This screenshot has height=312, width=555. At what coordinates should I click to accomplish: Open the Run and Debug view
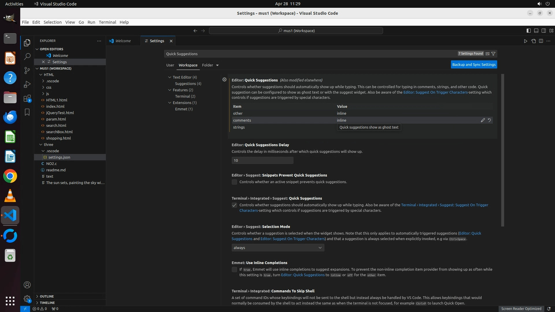(27, 84)
